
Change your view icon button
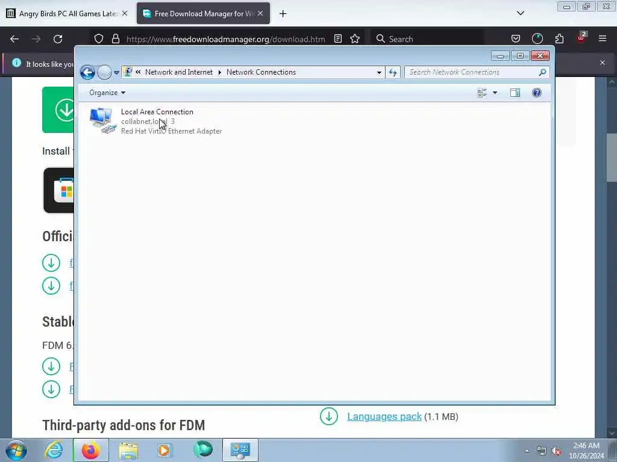[x=482, y=93]
